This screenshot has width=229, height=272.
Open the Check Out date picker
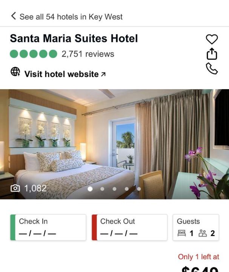coord(129,227)
